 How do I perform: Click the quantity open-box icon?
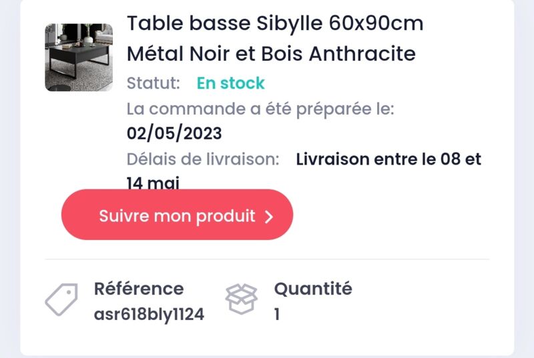point(242,299)
